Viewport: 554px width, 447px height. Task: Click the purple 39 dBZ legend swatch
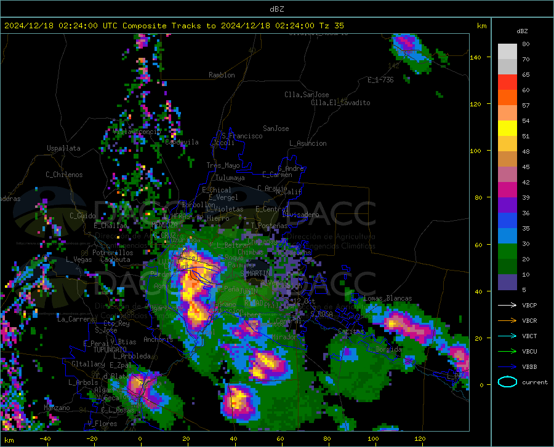click(x=507, y=205)
